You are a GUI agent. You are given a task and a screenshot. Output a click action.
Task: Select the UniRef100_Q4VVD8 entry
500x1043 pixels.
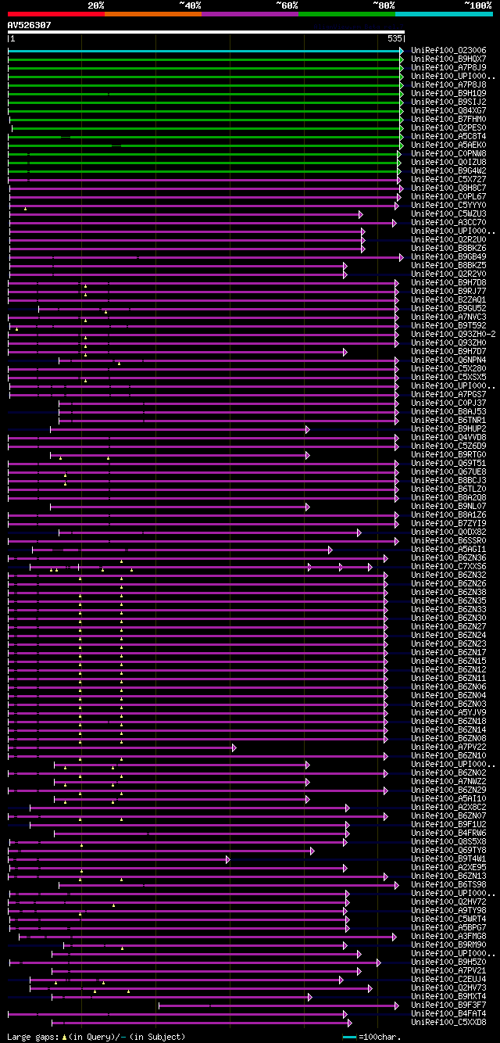[x=448, y=437]
